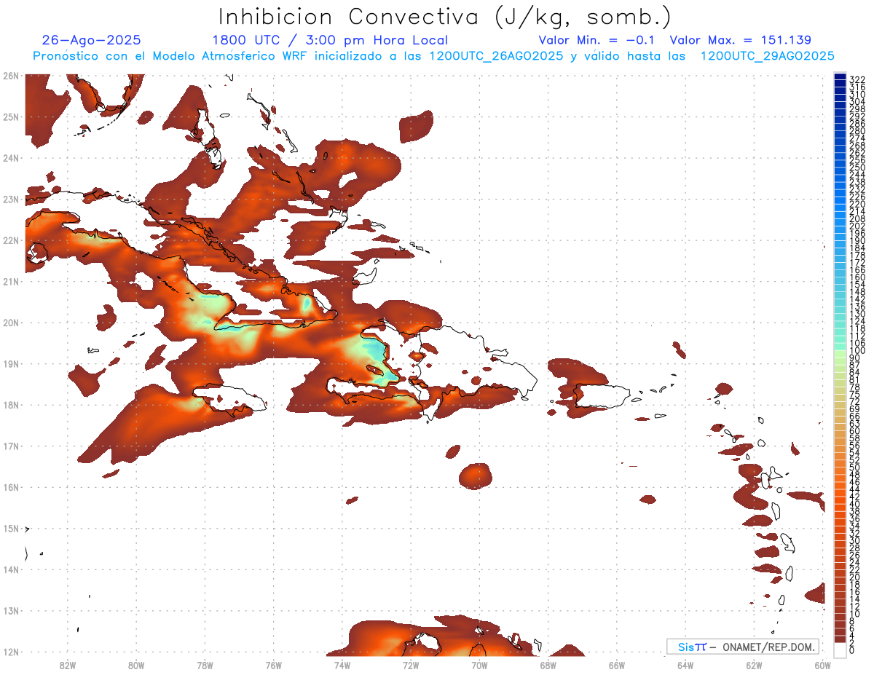The image size is (874, 675).
Task: Click the 17N latitude label
Action: (10, 446)
